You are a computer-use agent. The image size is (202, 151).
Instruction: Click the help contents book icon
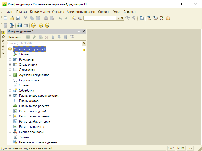162,18
